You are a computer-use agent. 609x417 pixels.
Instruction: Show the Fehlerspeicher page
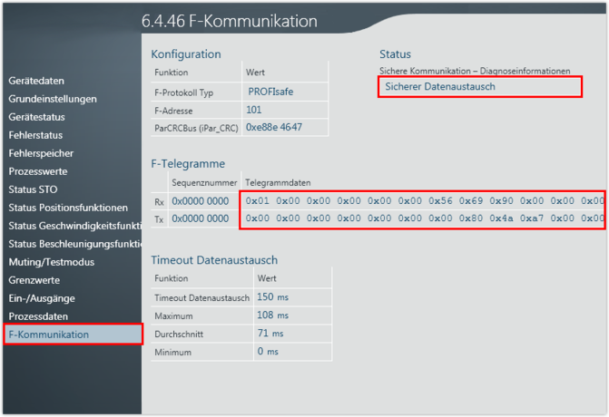[x=41, y=153]
